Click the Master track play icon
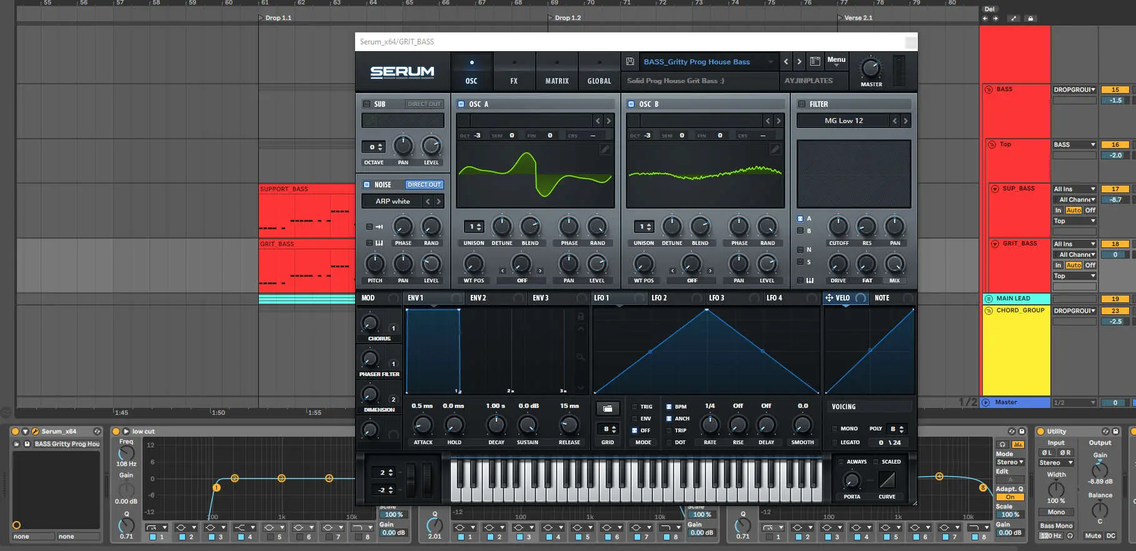 coord(987,402)
